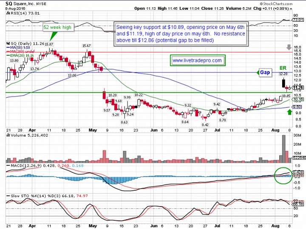Click the 10.85 price label
The width and height of the screenshot is (306, 229).
(x=286, y=96)
